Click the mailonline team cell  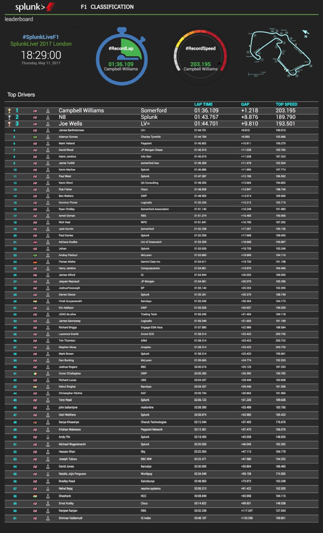tap(147, 408)
